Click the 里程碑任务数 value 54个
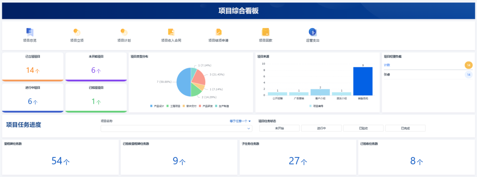477x177 pixels. click(x=61, y=161)
